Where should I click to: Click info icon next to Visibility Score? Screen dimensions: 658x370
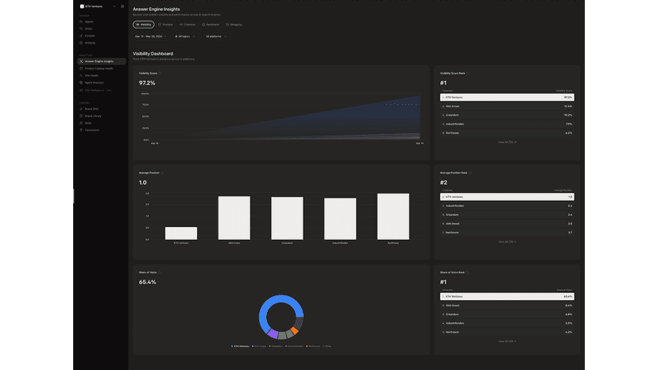pyautogui.click(x=160, y=73)
